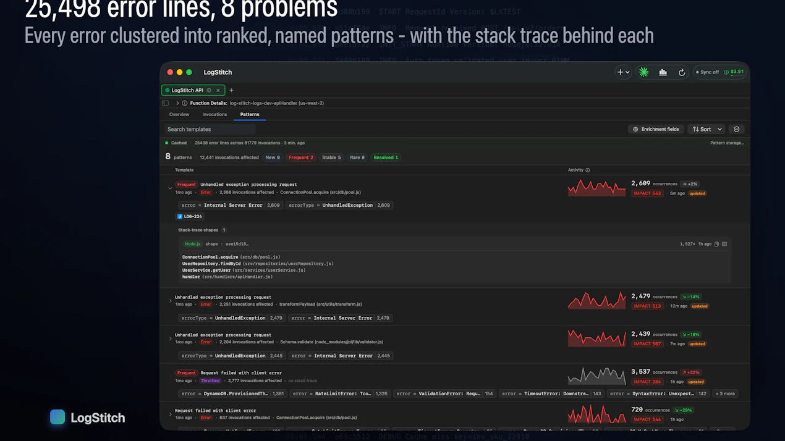785x441 pixels.
Task: Expand the Function Details chevron
Action: click(177, 103)
